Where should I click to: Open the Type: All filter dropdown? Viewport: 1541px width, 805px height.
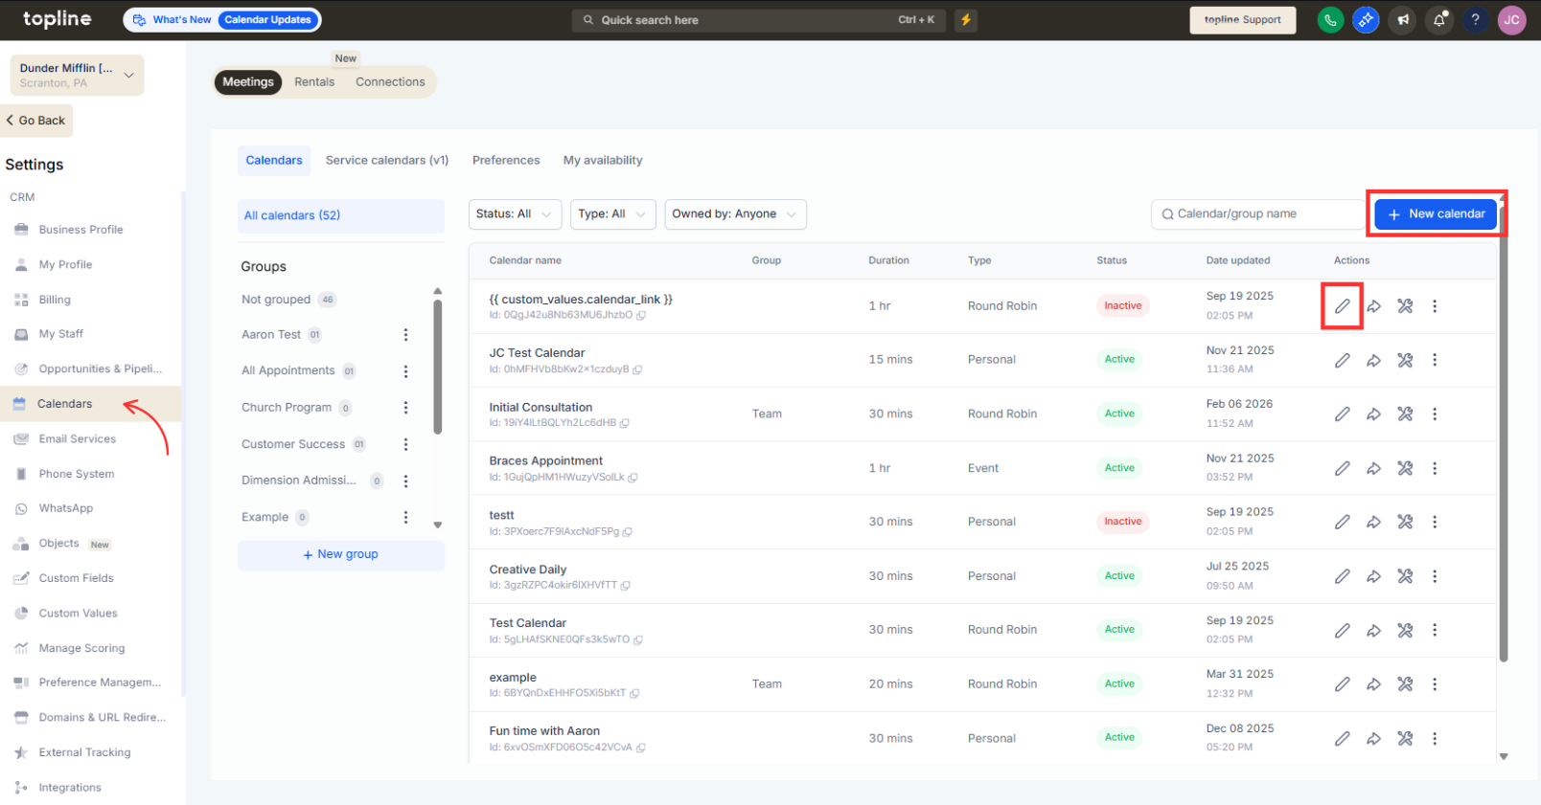pyautogui.click(x=613, y=214)
